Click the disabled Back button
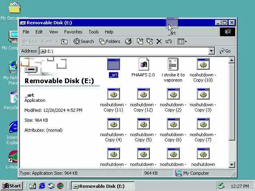 [x=30, y=41]
